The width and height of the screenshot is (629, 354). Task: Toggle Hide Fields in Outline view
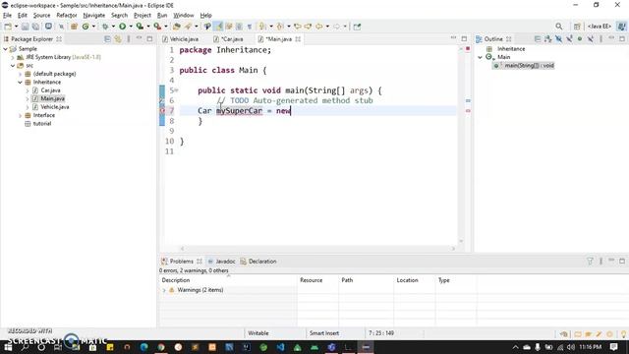[558, 39]
